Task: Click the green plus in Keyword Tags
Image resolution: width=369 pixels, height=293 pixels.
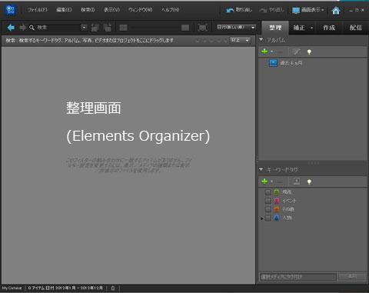Action: click(264, 181)
